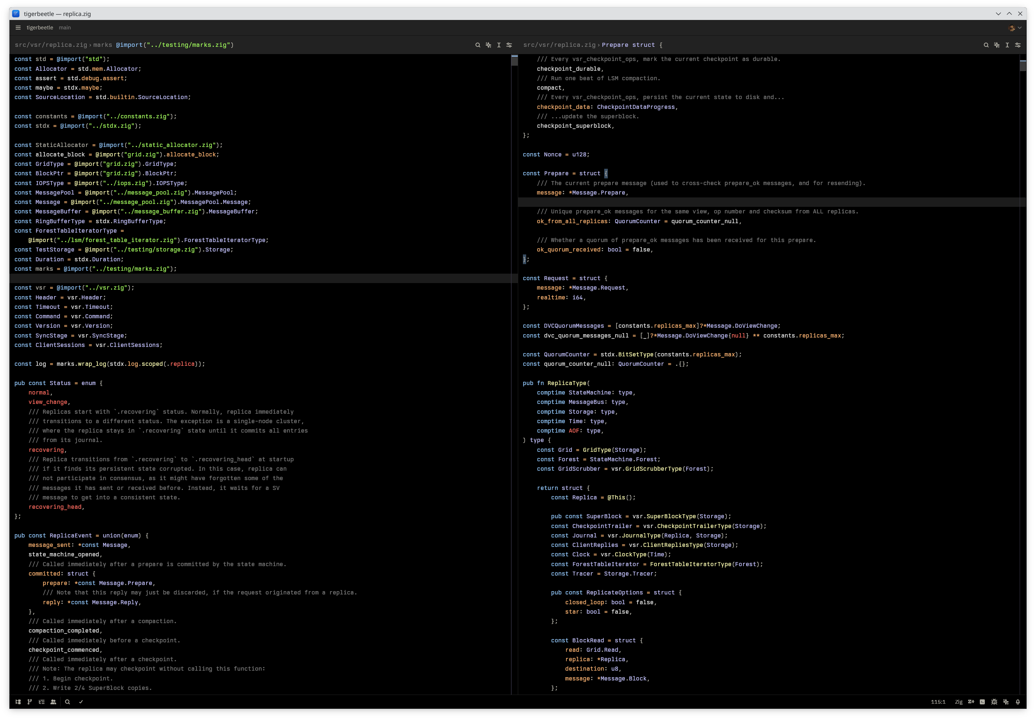Toggle the project panel in status bar

point(18,702)
